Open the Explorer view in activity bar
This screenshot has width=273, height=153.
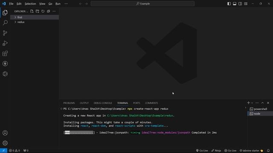point(5,12)
